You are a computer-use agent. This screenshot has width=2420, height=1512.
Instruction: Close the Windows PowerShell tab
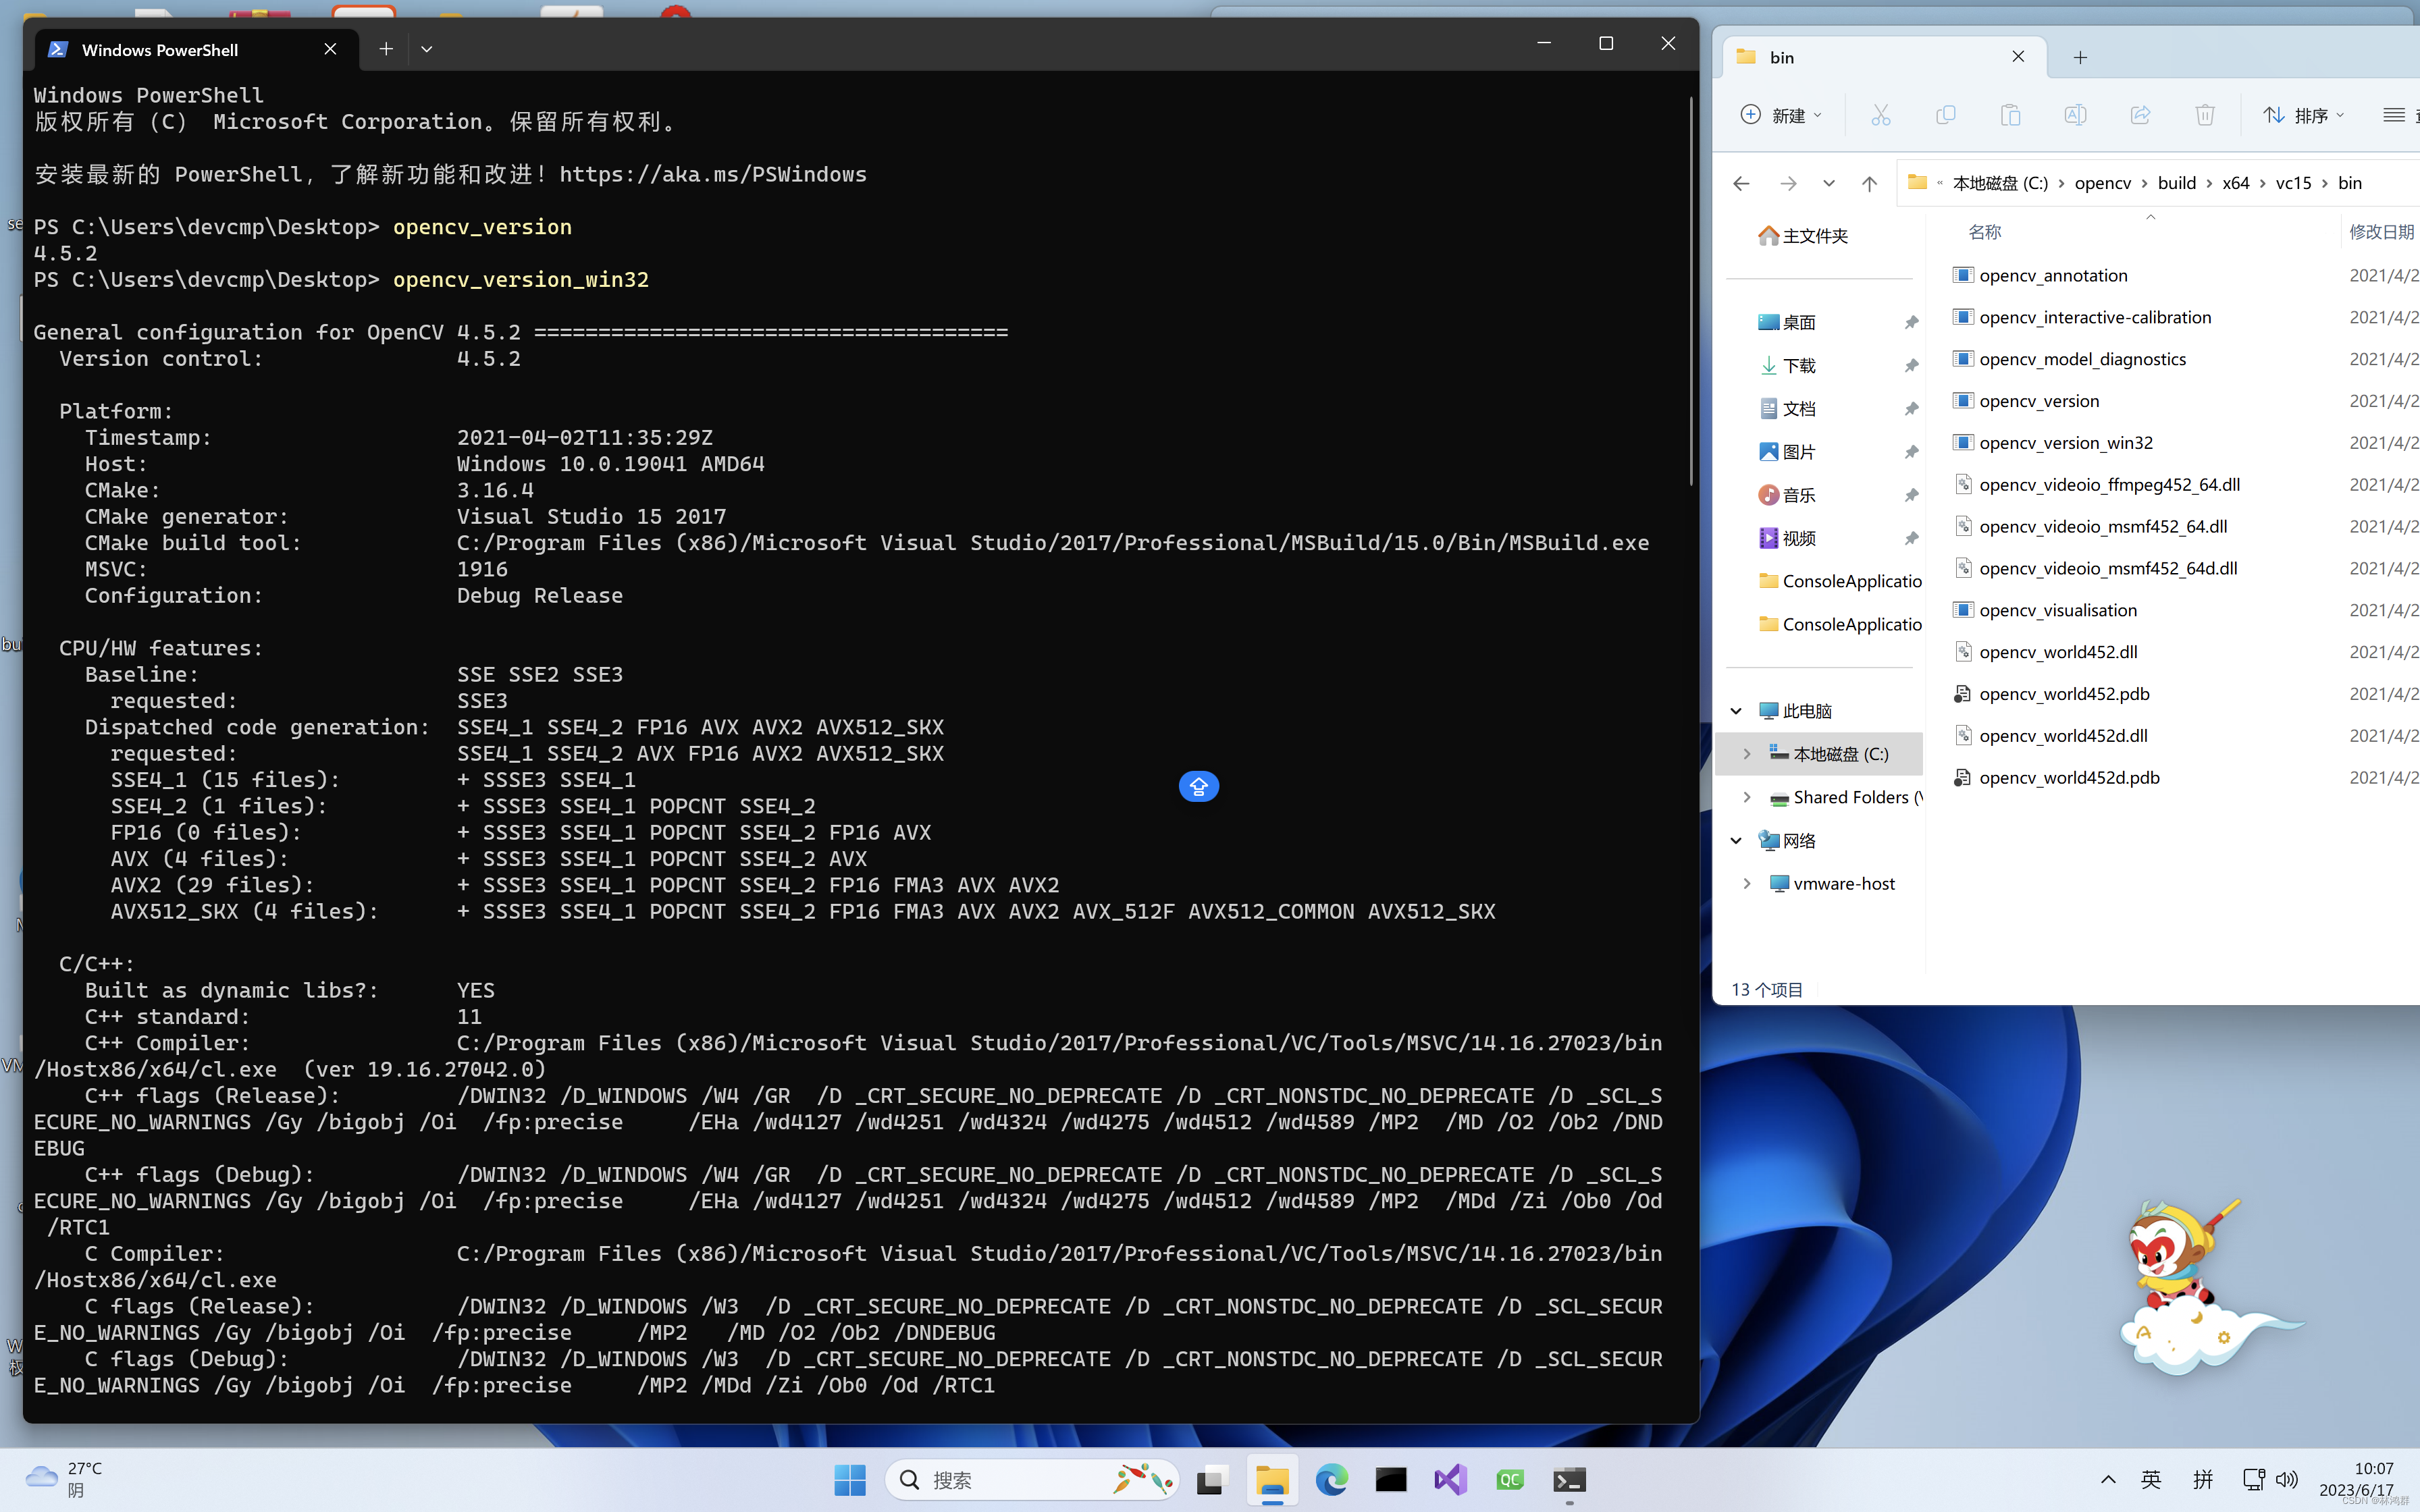(x=330, y=49)
